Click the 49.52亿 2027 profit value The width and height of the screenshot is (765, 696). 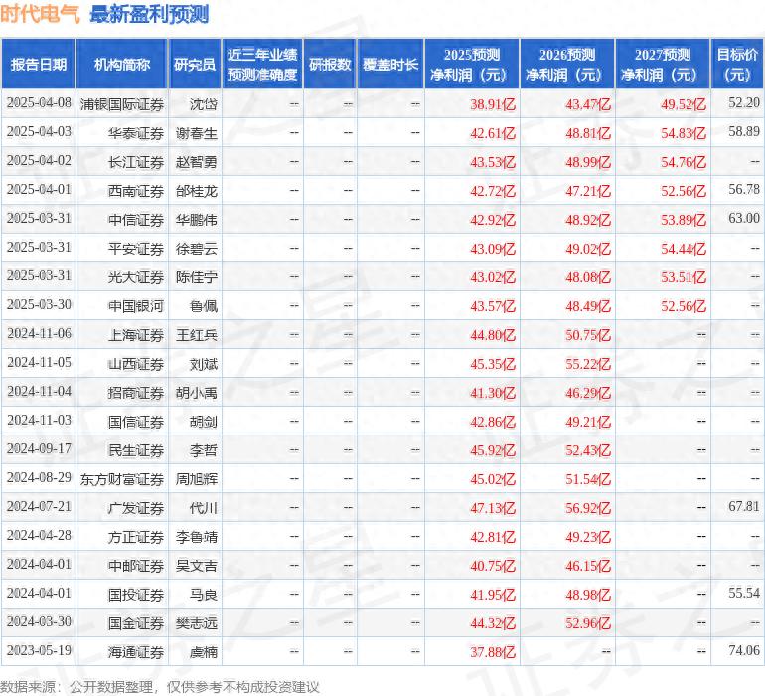coord(684,104)
